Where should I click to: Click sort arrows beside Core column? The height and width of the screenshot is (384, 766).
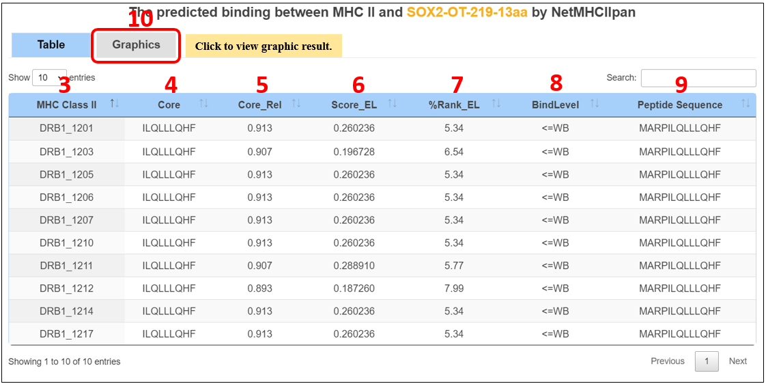pos(203,104)
